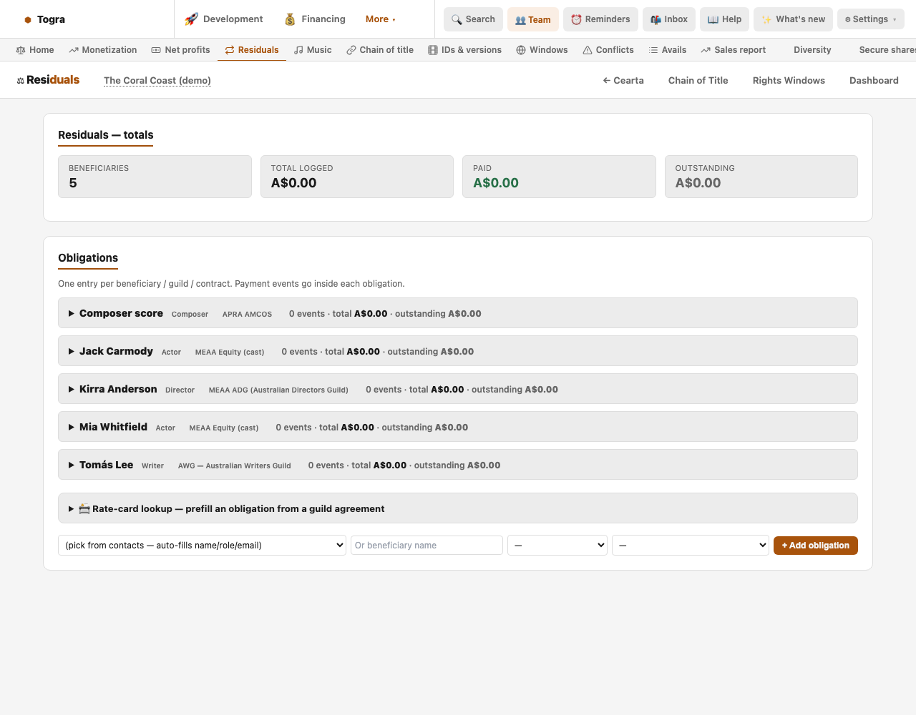Click the Togra logo icon
The height and width of the screenshot is (715, 916).
point(28,20)
